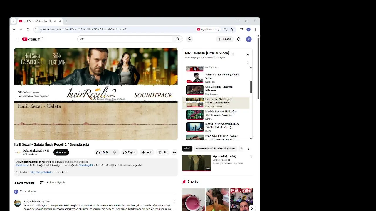Open the tab search dropdown arrow
The image size is (376, 211).
click(13, 21)
